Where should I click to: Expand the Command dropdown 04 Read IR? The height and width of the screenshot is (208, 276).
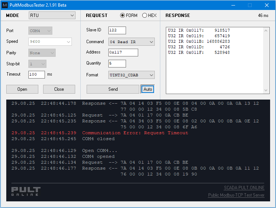click(131, 42)
